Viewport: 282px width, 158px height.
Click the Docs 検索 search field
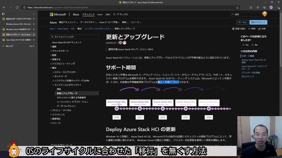(245, 14)
